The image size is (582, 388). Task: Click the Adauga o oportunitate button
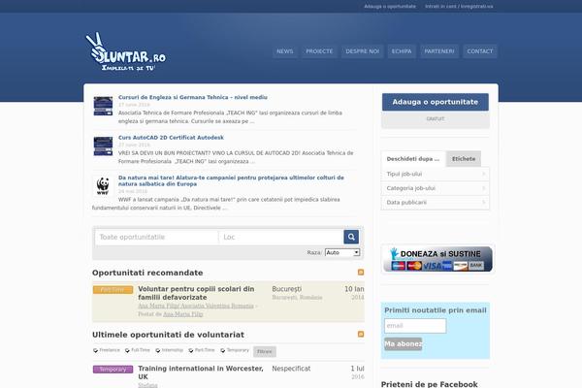tap(435, 102)
